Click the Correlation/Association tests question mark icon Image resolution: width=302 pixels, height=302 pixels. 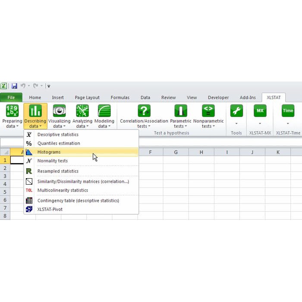[144, 110]
